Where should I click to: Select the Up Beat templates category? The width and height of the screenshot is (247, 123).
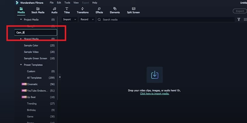[31, 97]
